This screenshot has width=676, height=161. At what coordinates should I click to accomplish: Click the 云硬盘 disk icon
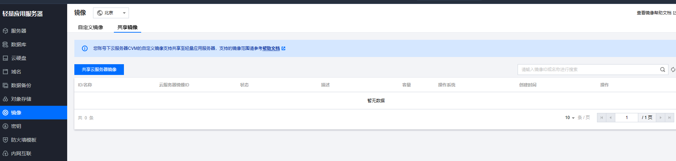coord(5,58)
